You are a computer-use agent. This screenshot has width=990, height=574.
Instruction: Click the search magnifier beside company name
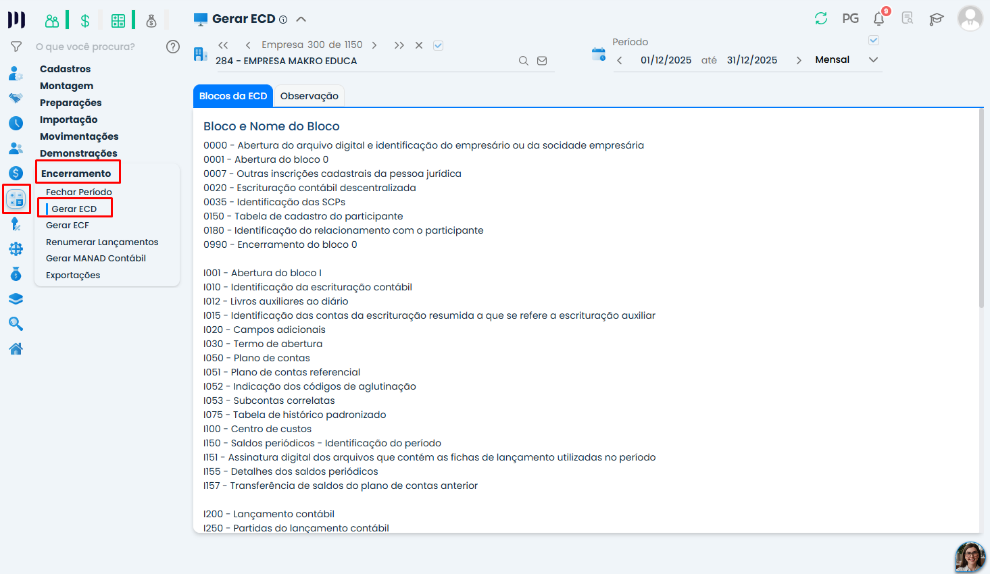[x=523, y=61]
